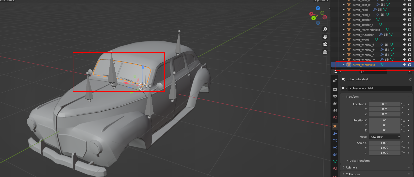Open the Output properties tab
The height and width of the screenshot is (177, 414).
335,96
